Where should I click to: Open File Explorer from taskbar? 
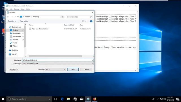[69, 99]
